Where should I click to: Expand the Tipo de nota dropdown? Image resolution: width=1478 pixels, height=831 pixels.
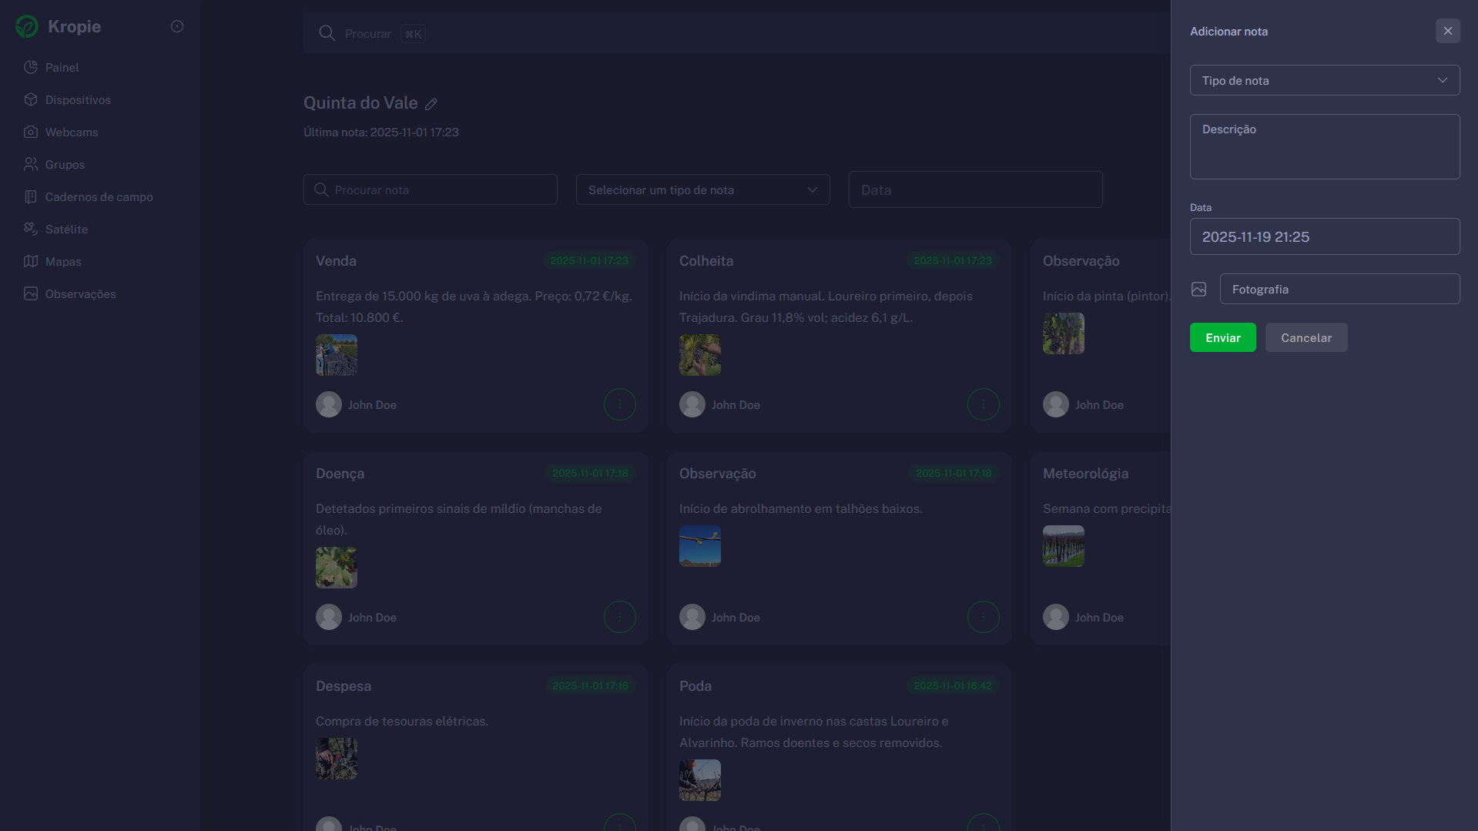point(1324,81)
